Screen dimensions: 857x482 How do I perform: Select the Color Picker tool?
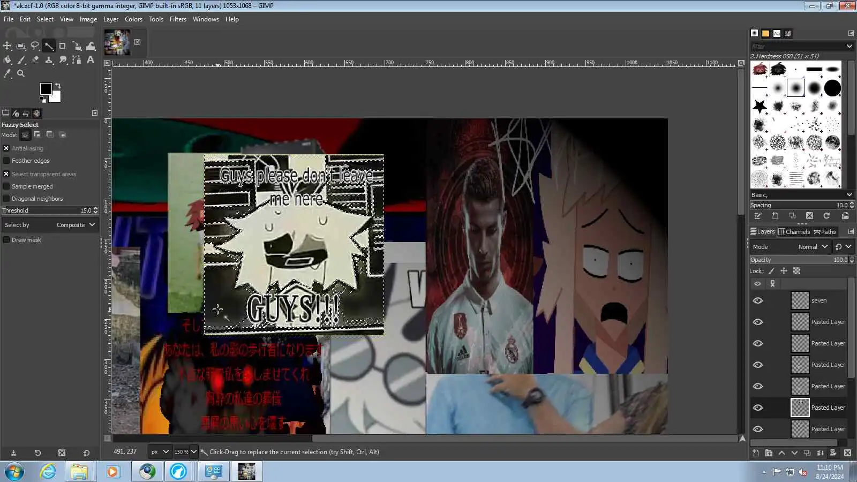(7, 74)
